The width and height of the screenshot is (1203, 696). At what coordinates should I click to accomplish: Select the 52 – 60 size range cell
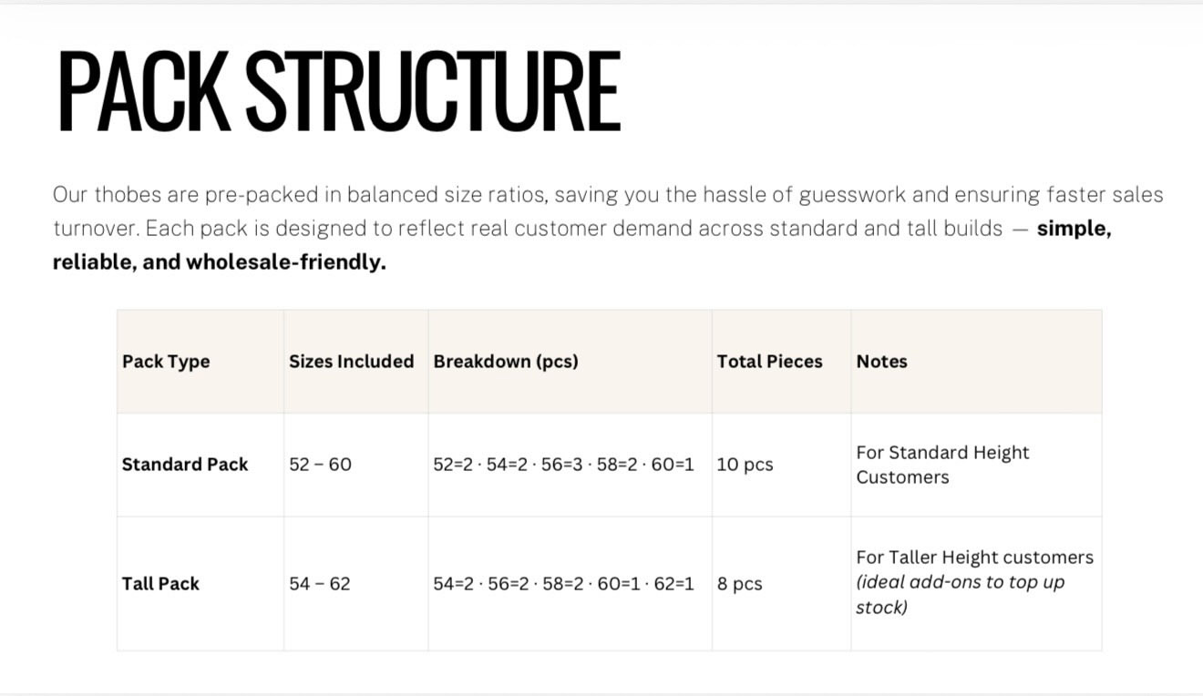point(320,465)
